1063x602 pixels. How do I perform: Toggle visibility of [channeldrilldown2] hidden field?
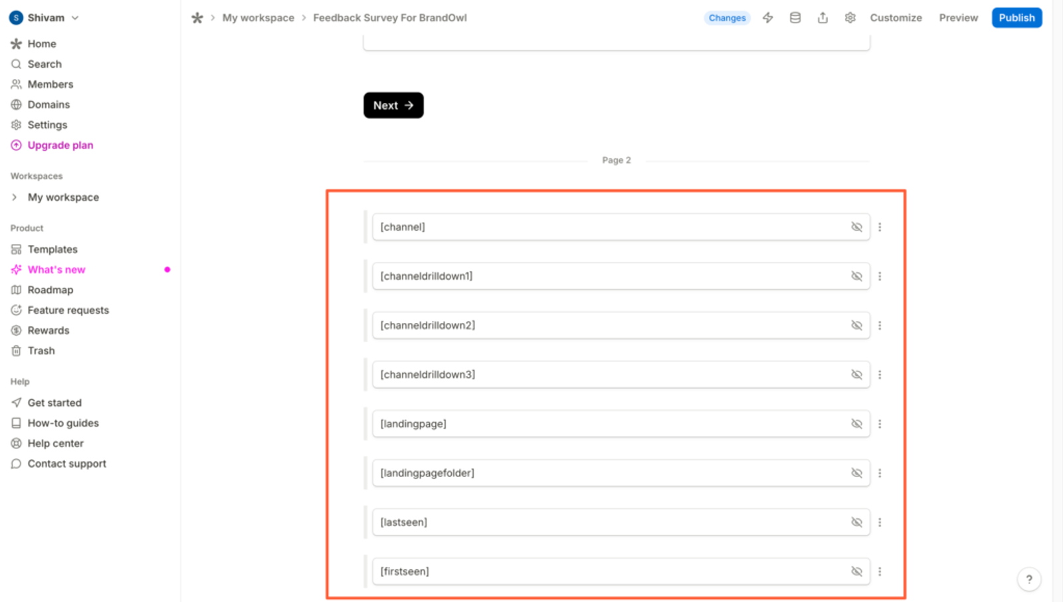[857, 326]
